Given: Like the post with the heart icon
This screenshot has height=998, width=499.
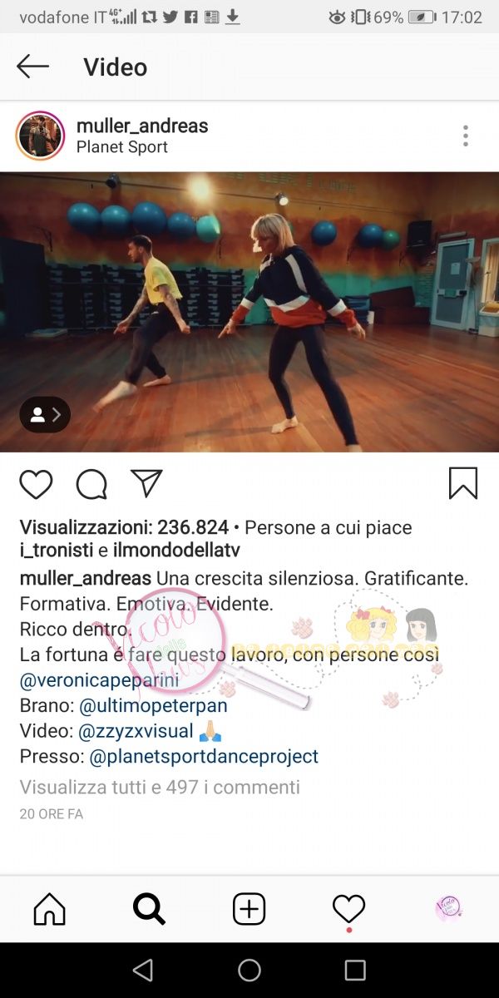Looking at the screenshot, I should [x=36, y=484].
